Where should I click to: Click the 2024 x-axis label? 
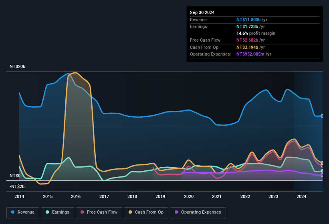[x=301, y=196]
